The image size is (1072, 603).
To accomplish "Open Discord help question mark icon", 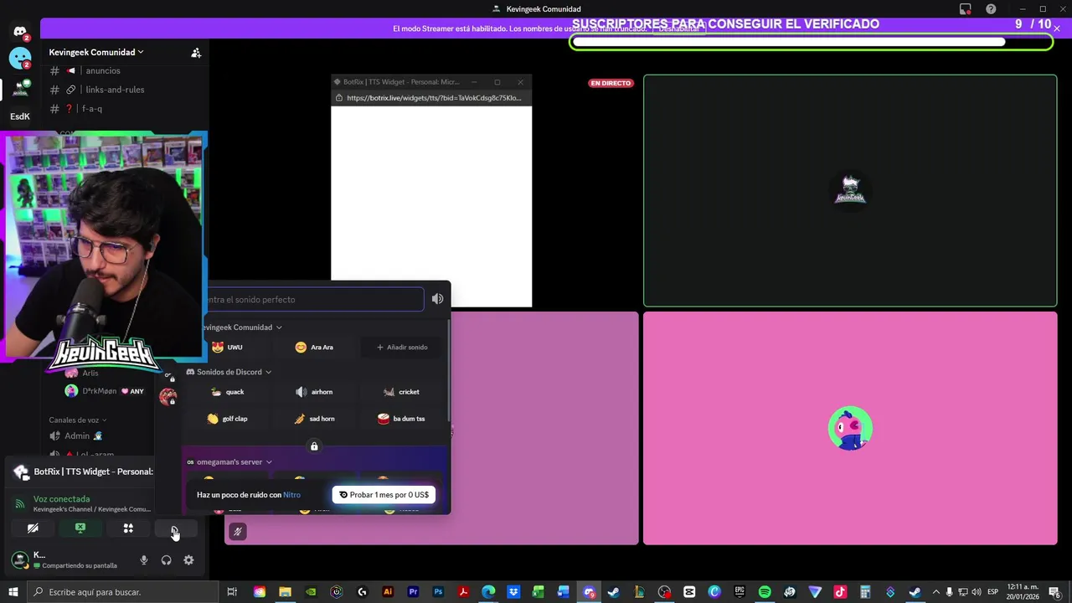I will point(991,9).
